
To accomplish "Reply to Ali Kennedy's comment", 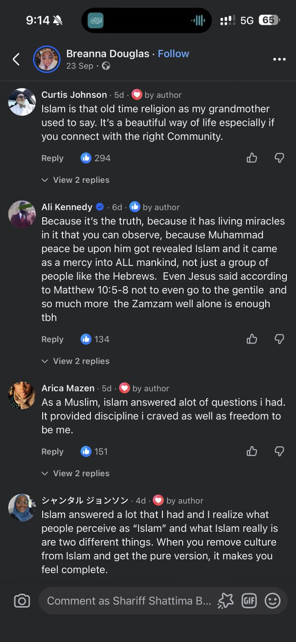I will pyautogui.click(x=52, y=339).
